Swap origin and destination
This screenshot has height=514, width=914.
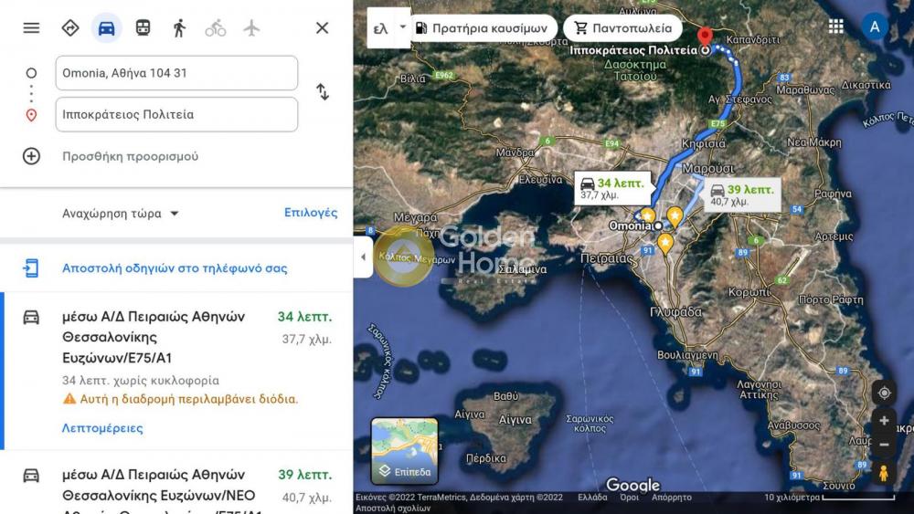click(x=323, y=92)
